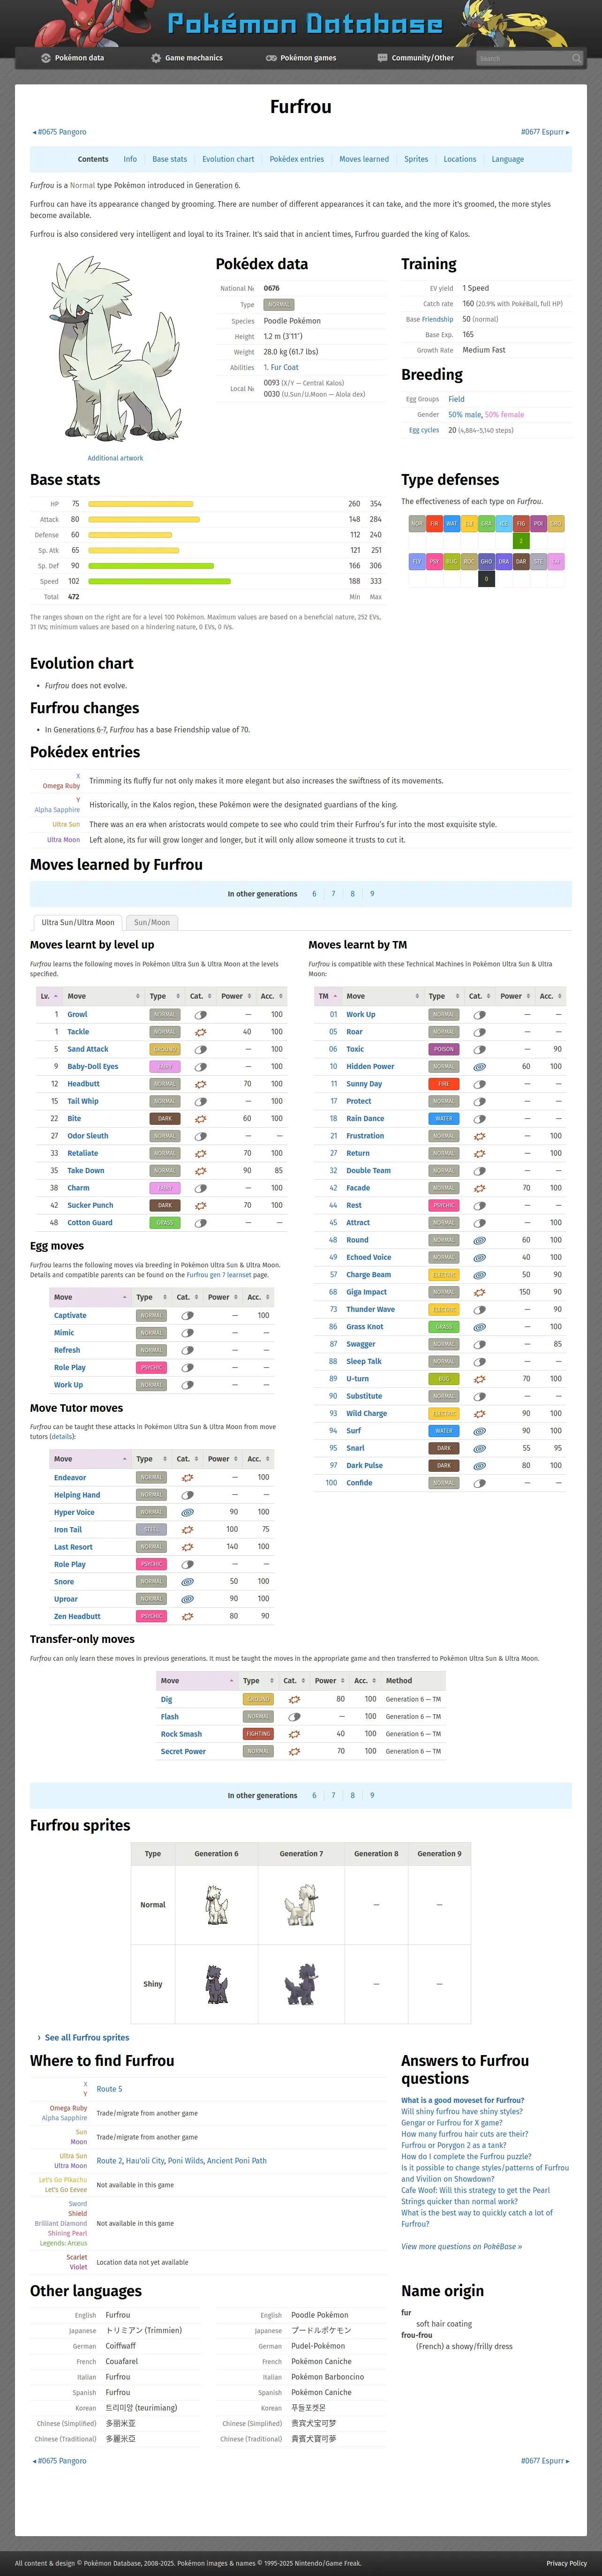This screenshot has height=2576, width=602.
Task: Jump to Locations in Contents bar
Action: 460,159
